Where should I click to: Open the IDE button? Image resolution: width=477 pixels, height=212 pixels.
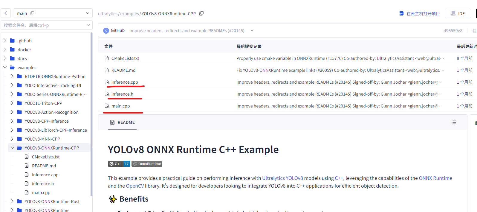(x=458, y=13)
